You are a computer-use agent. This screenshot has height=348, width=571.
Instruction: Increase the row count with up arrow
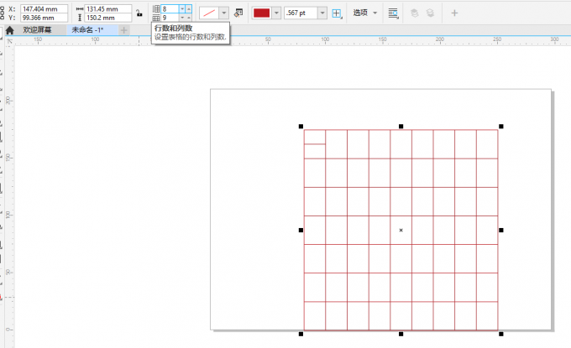tap(189, 8)
